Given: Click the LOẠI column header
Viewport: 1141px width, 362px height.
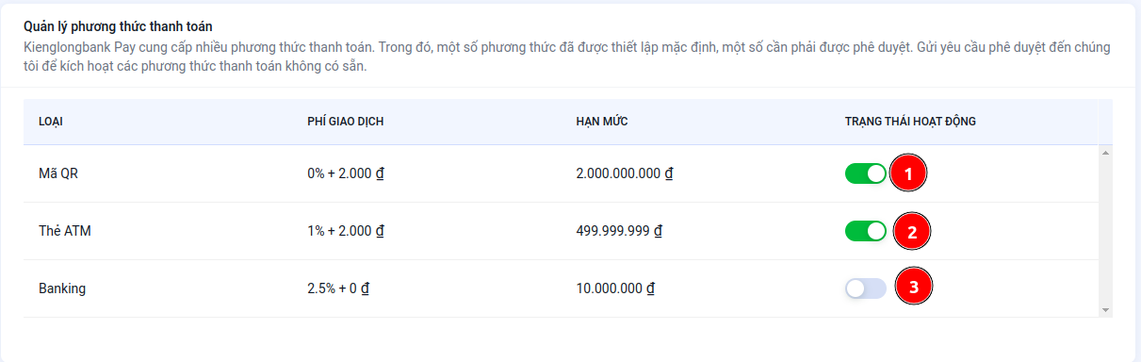Looking at the screenshot, I should pos(51,122).
